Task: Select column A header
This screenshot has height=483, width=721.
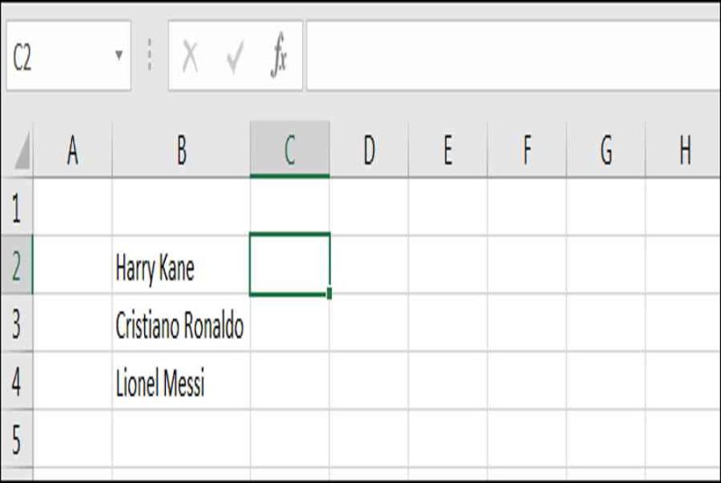Action: (x=73, y=150)
